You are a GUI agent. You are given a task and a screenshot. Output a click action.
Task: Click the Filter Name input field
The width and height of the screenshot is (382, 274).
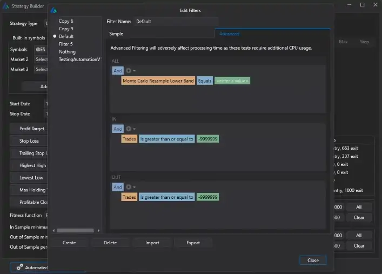pyautogui.click(x=176, y=22)
